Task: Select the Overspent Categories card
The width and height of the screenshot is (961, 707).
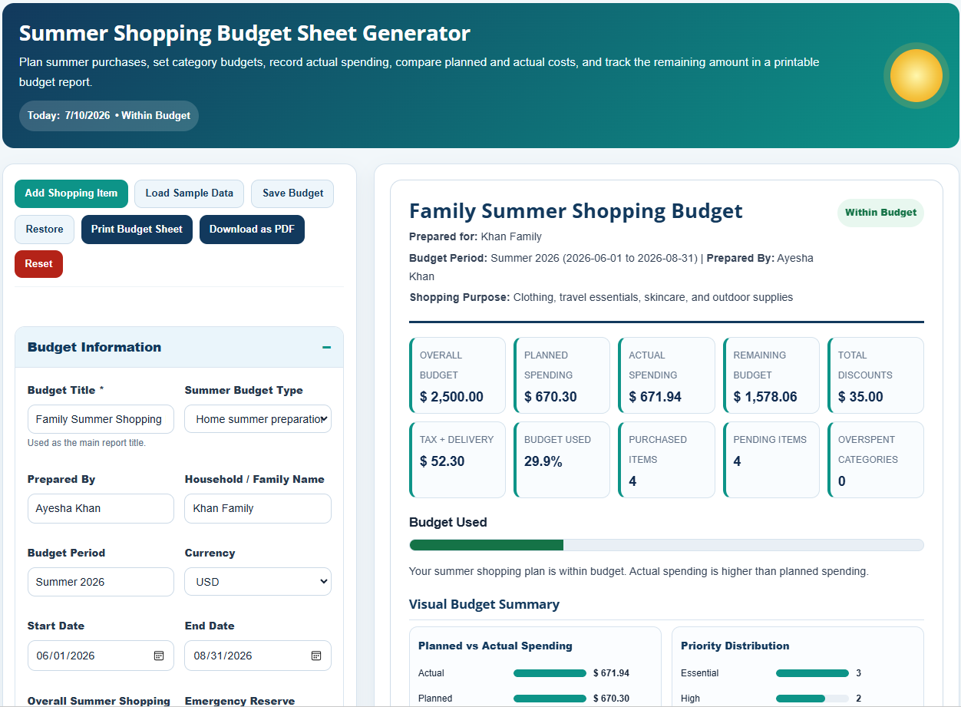Action: (876, 460)
